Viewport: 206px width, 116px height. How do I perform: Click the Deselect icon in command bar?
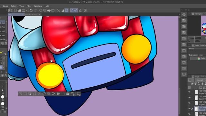pos(58,10)
